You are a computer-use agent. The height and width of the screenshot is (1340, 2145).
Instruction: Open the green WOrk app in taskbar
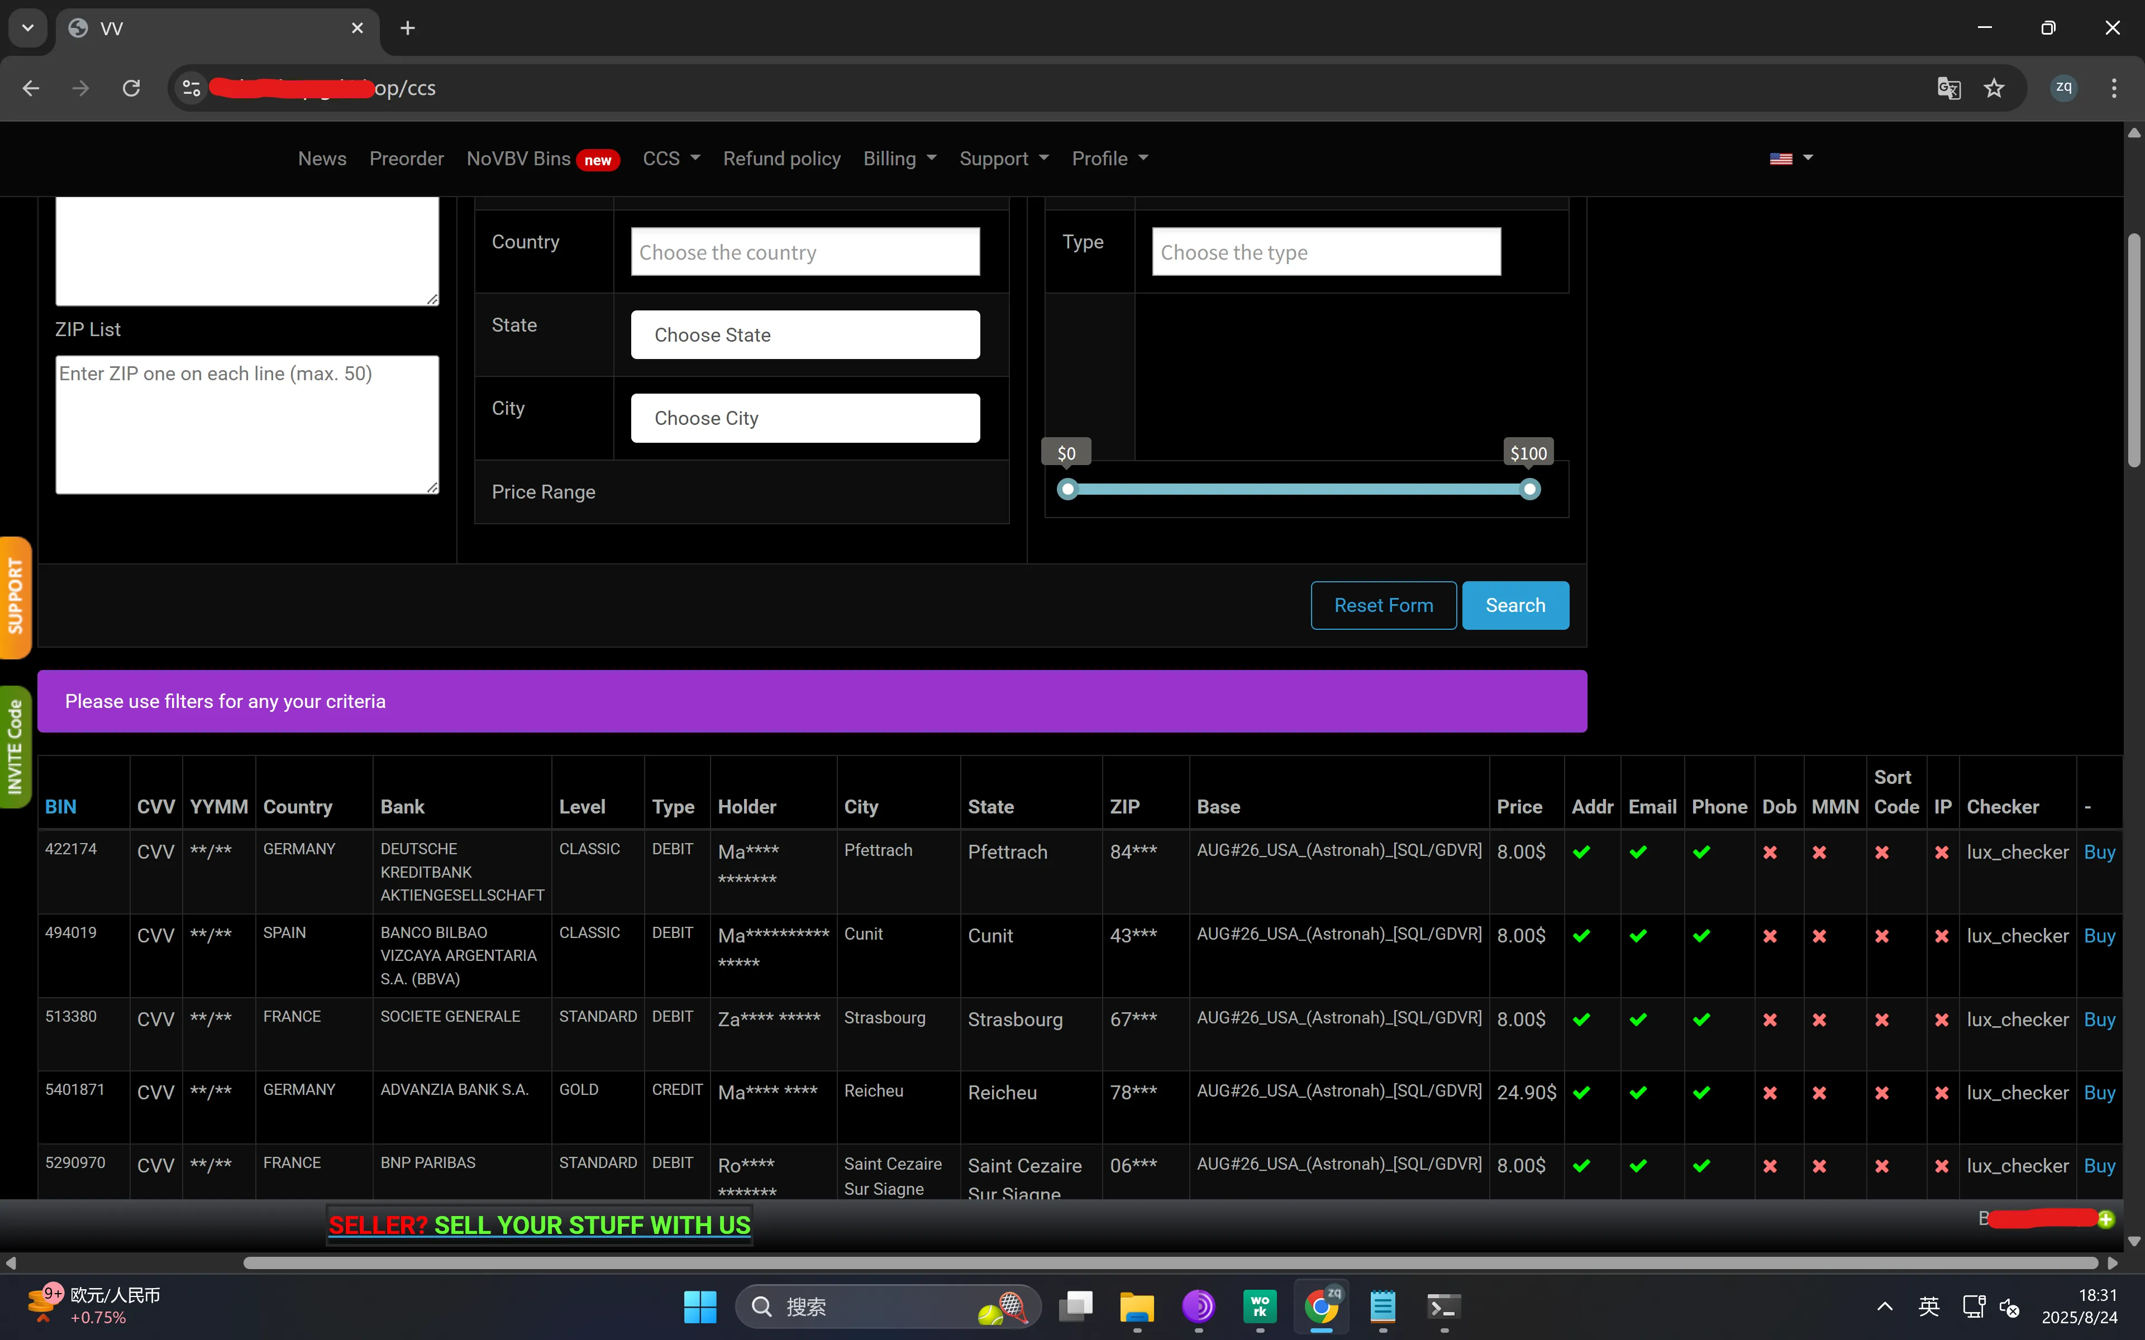pos(1260,1306)
